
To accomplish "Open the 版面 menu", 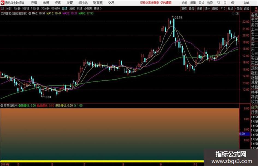I will point(193,3).
